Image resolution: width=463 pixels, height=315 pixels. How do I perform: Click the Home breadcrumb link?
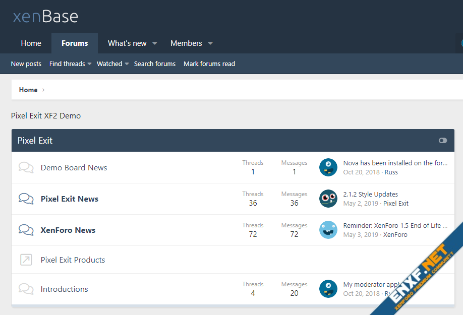28,90
